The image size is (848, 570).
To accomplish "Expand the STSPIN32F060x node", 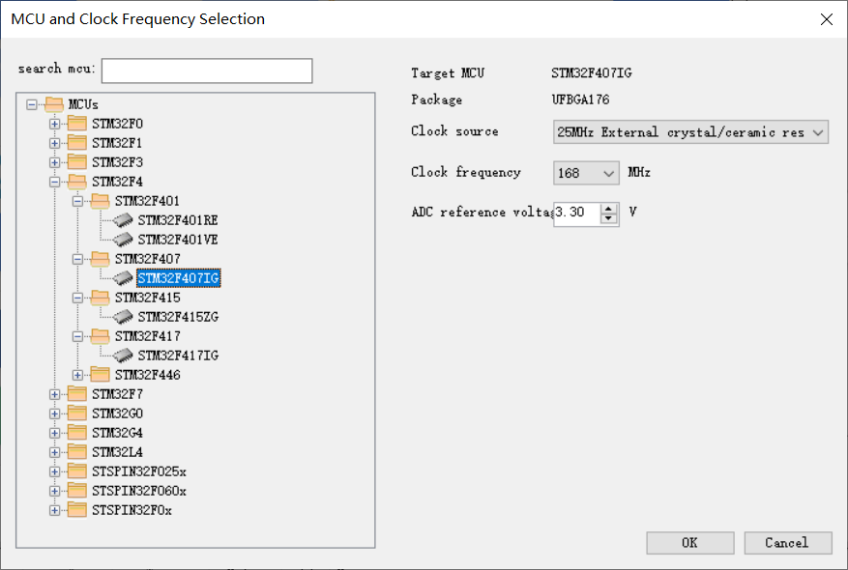I will tap(54, 491).
